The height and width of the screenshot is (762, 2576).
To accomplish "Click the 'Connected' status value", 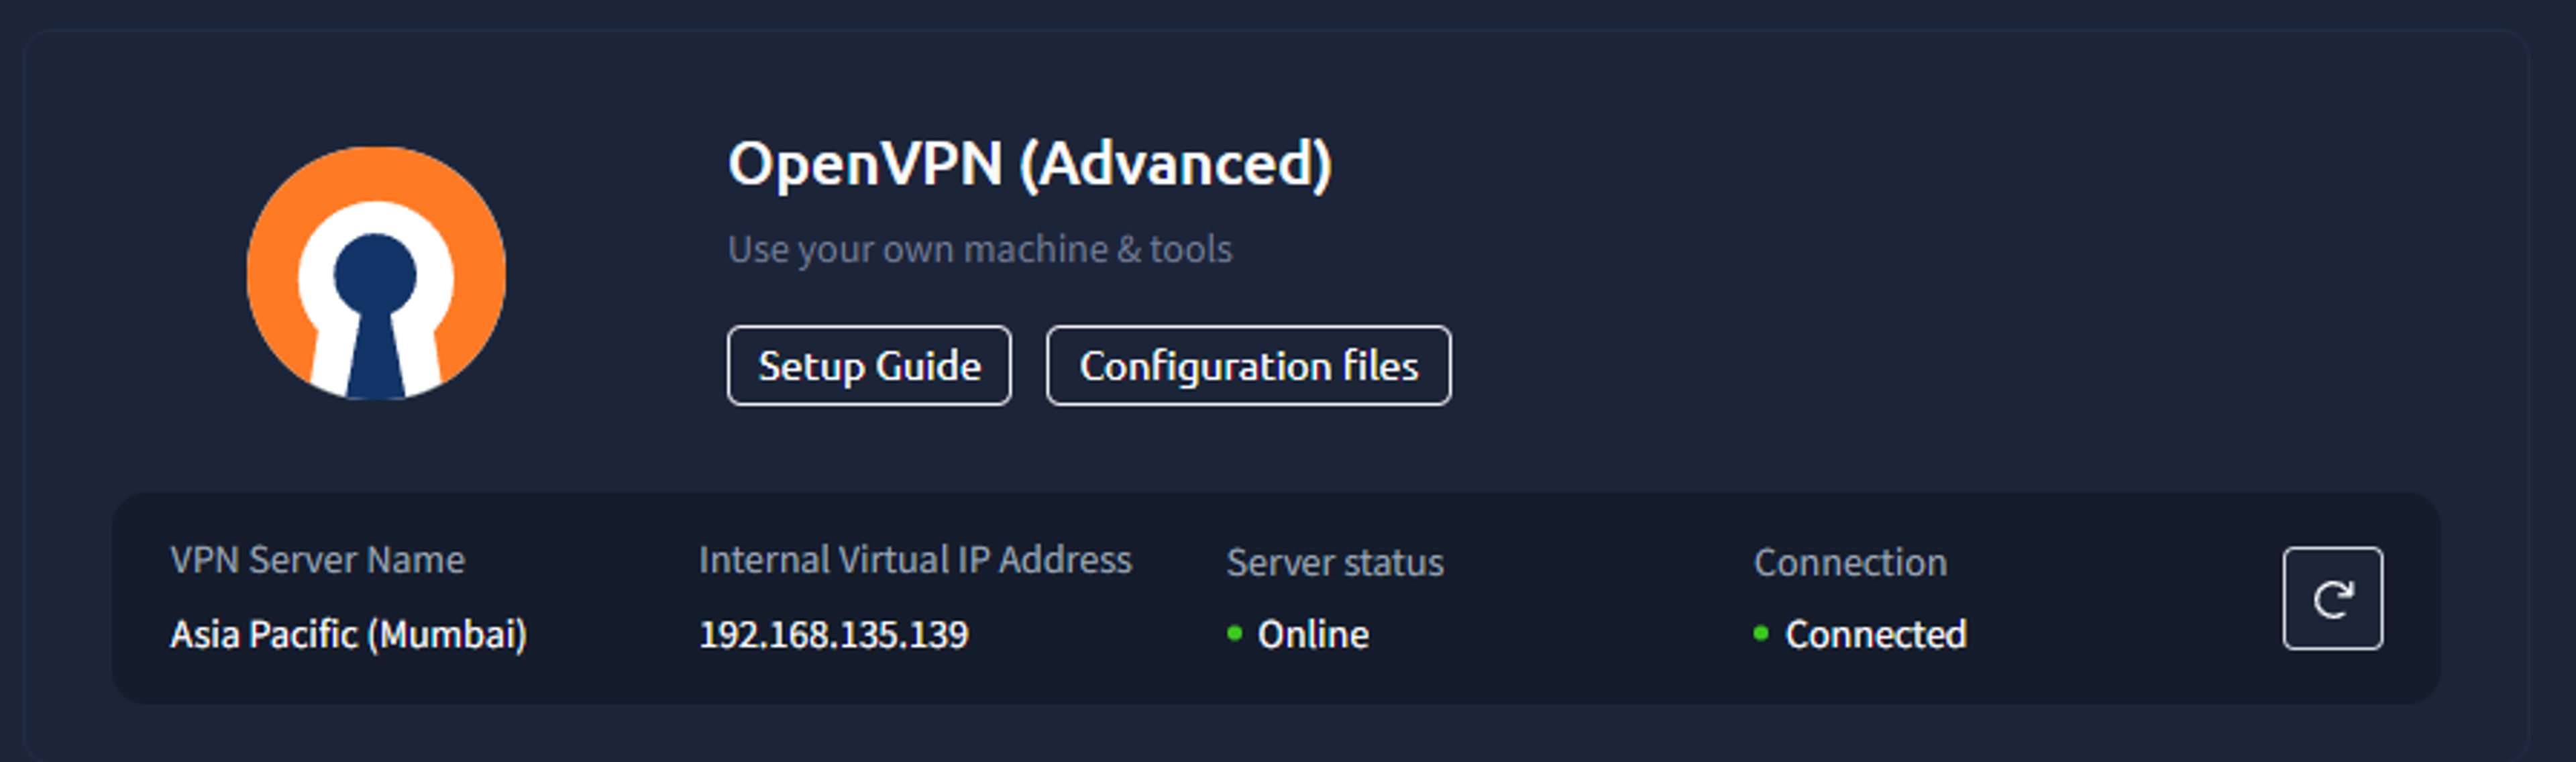I will [x=1876, y=634].
